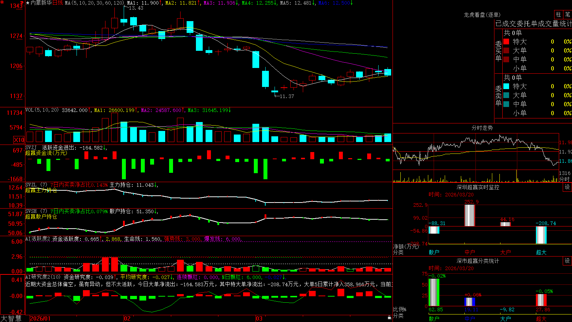Screen dimensions: 572x322
Task: Click the 1274 price axis label
Action: coord(16,36)
